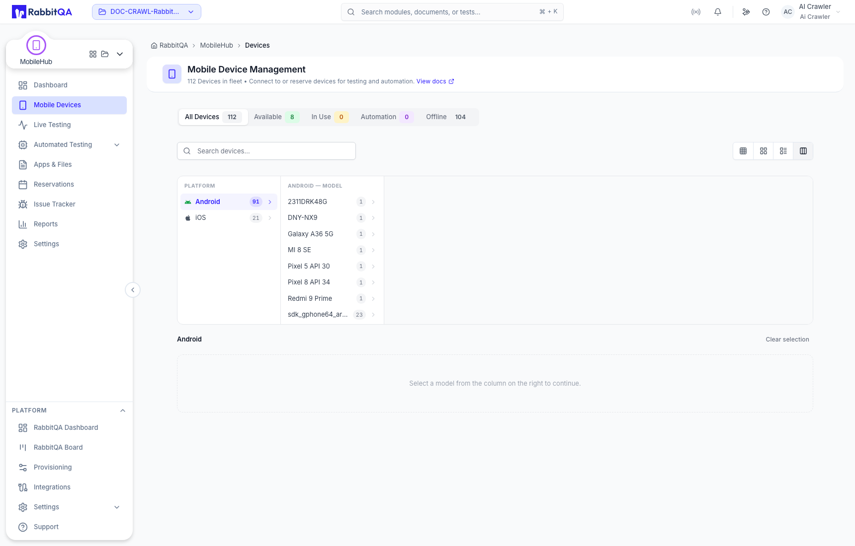Screen dimensions: 855x546
Task: Select the All Devices tab
Action: click(x=213, y=117)
